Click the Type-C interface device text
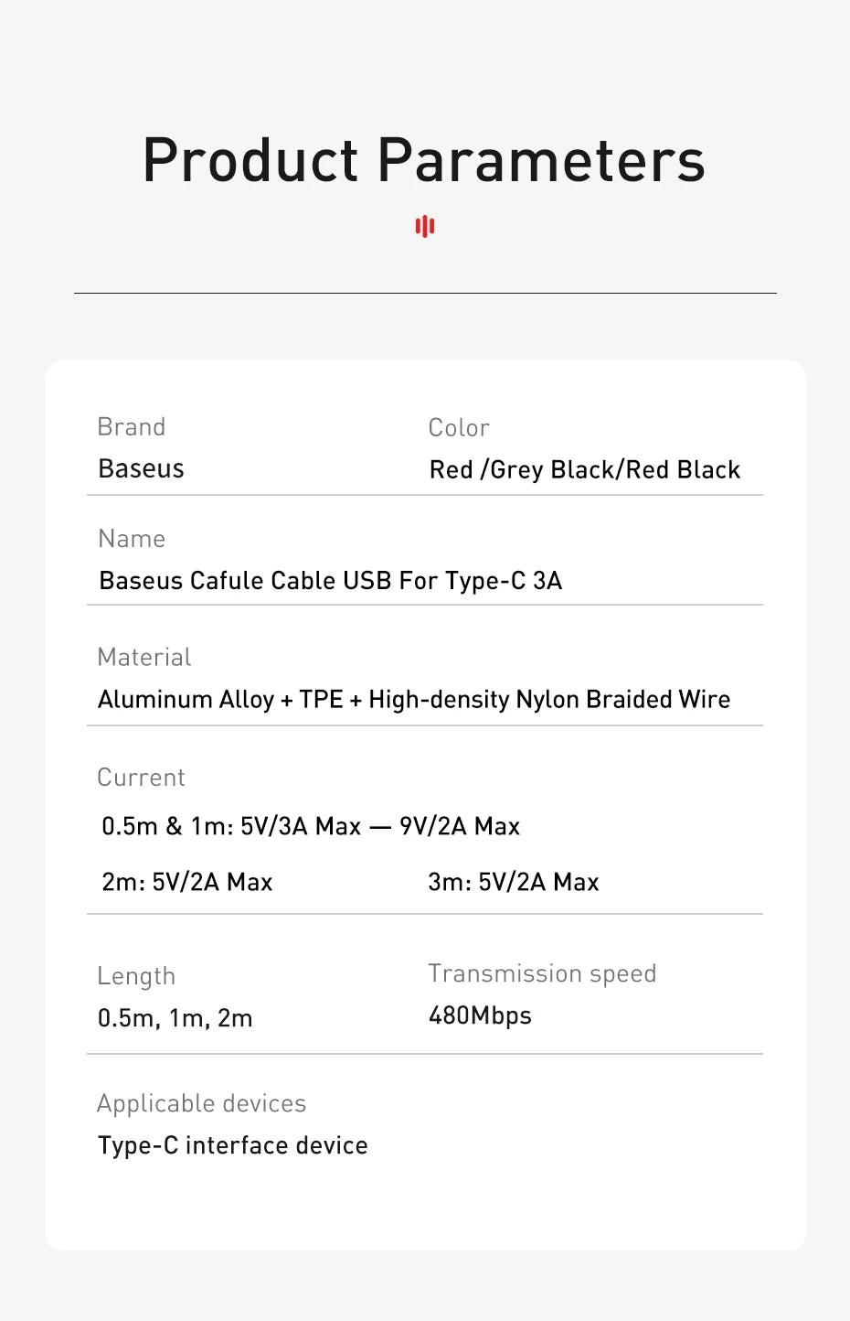 coord(233,1145)
